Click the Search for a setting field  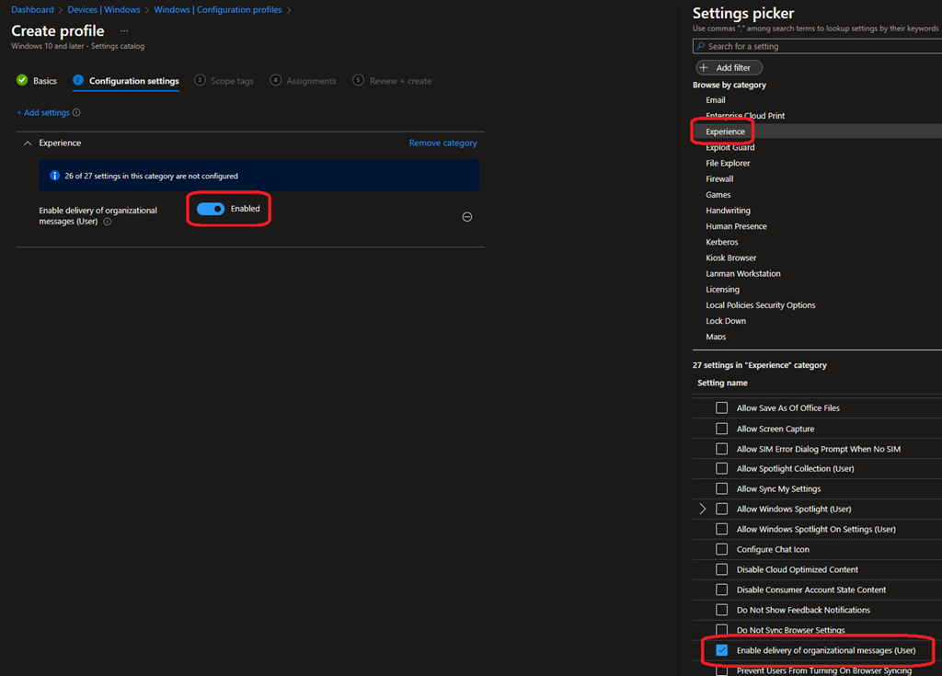click(x=819, y=46)
